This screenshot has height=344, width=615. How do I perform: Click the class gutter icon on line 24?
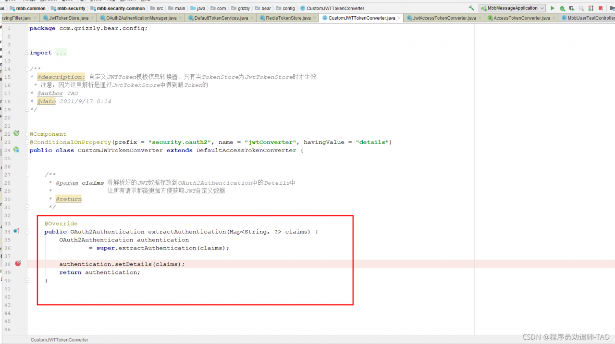coord(16,150)
